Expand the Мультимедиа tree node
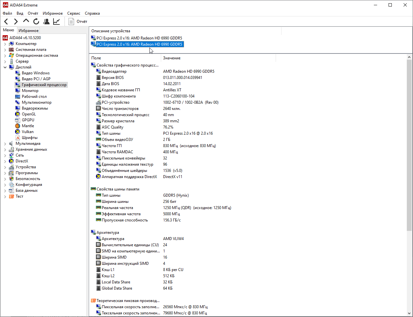The width and height of the screenshot is (413, 317). [5, 143]
